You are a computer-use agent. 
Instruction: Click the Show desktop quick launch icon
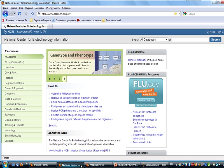[x=13, y=165]
